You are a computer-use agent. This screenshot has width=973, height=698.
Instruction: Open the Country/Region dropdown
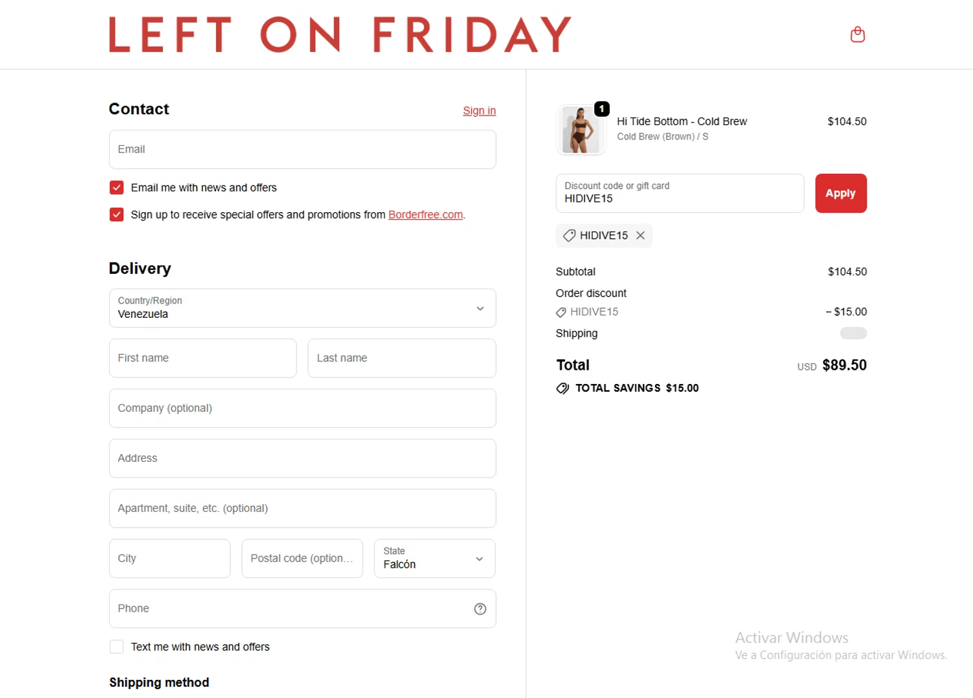pos(302,308)
